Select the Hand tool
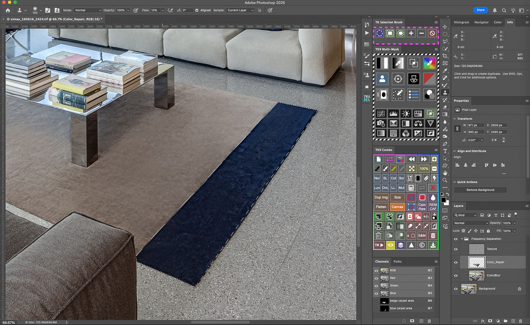 (x=445, y=173)
